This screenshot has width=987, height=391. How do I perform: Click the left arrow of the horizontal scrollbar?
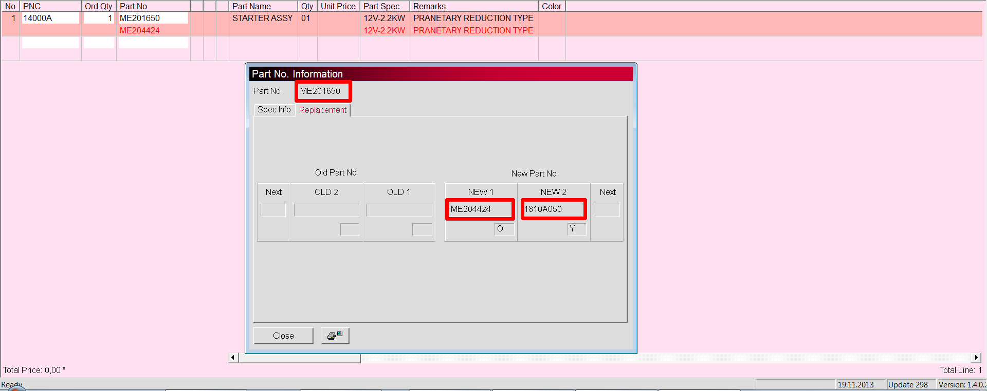tap(233, 358)
